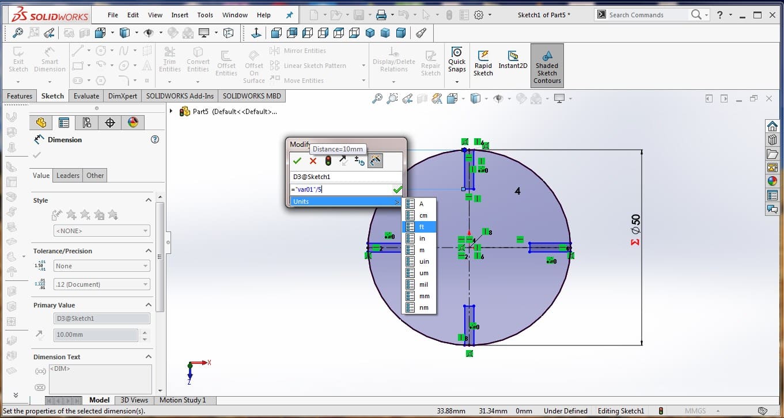Cancel with red X in Modify dialog
Viewport: 784px width, 418px height.
313,161
